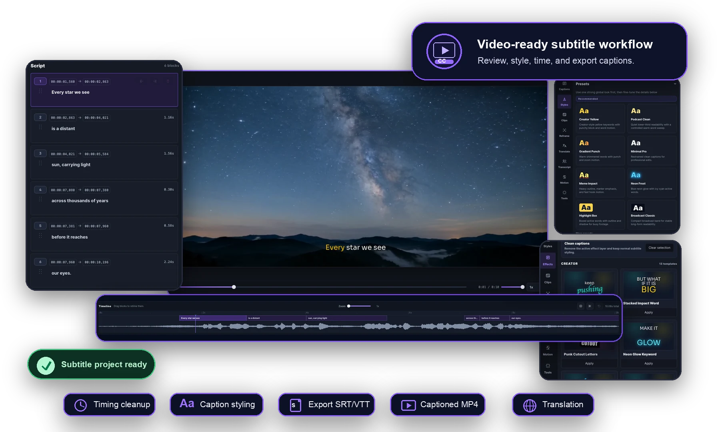Screen dimensions: 720x432
Task: Select the 'BUT WHAT IF IT IS BIG' thumbnail
Action: coord(648,284)
